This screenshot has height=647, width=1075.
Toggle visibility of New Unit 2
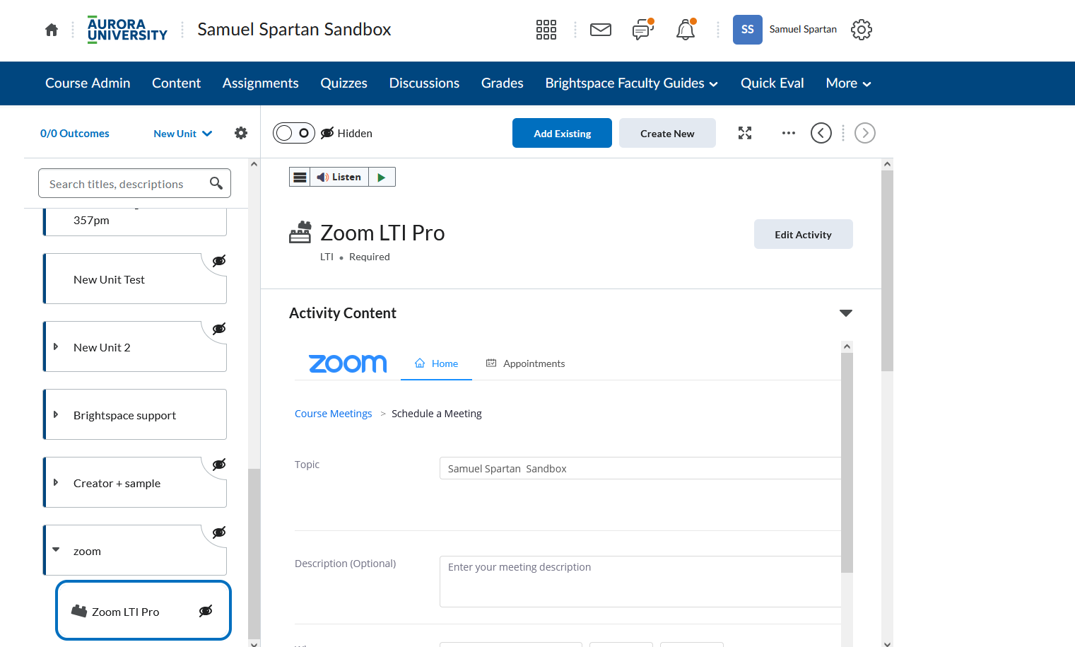(219, 329)
